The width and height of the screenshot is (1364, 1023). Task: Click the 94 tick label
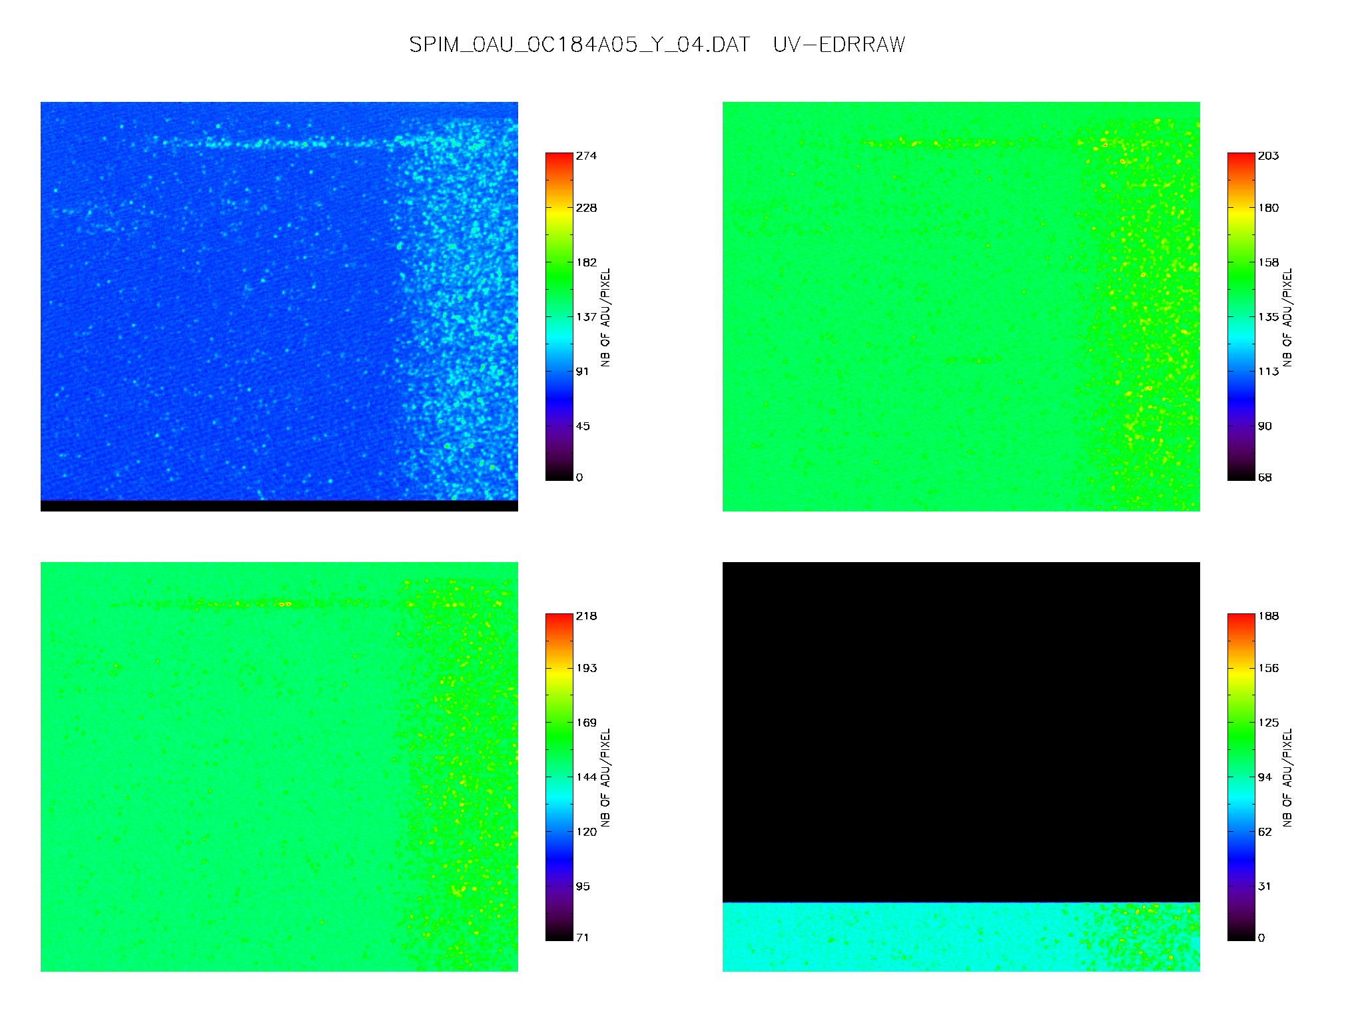(x=1265, y=777)
